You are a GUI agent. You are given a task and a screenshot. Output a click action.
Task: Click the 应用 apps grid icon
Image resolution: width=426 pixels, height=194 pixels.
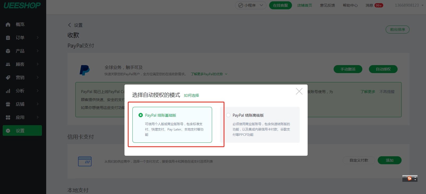click(x=8, y=117)
